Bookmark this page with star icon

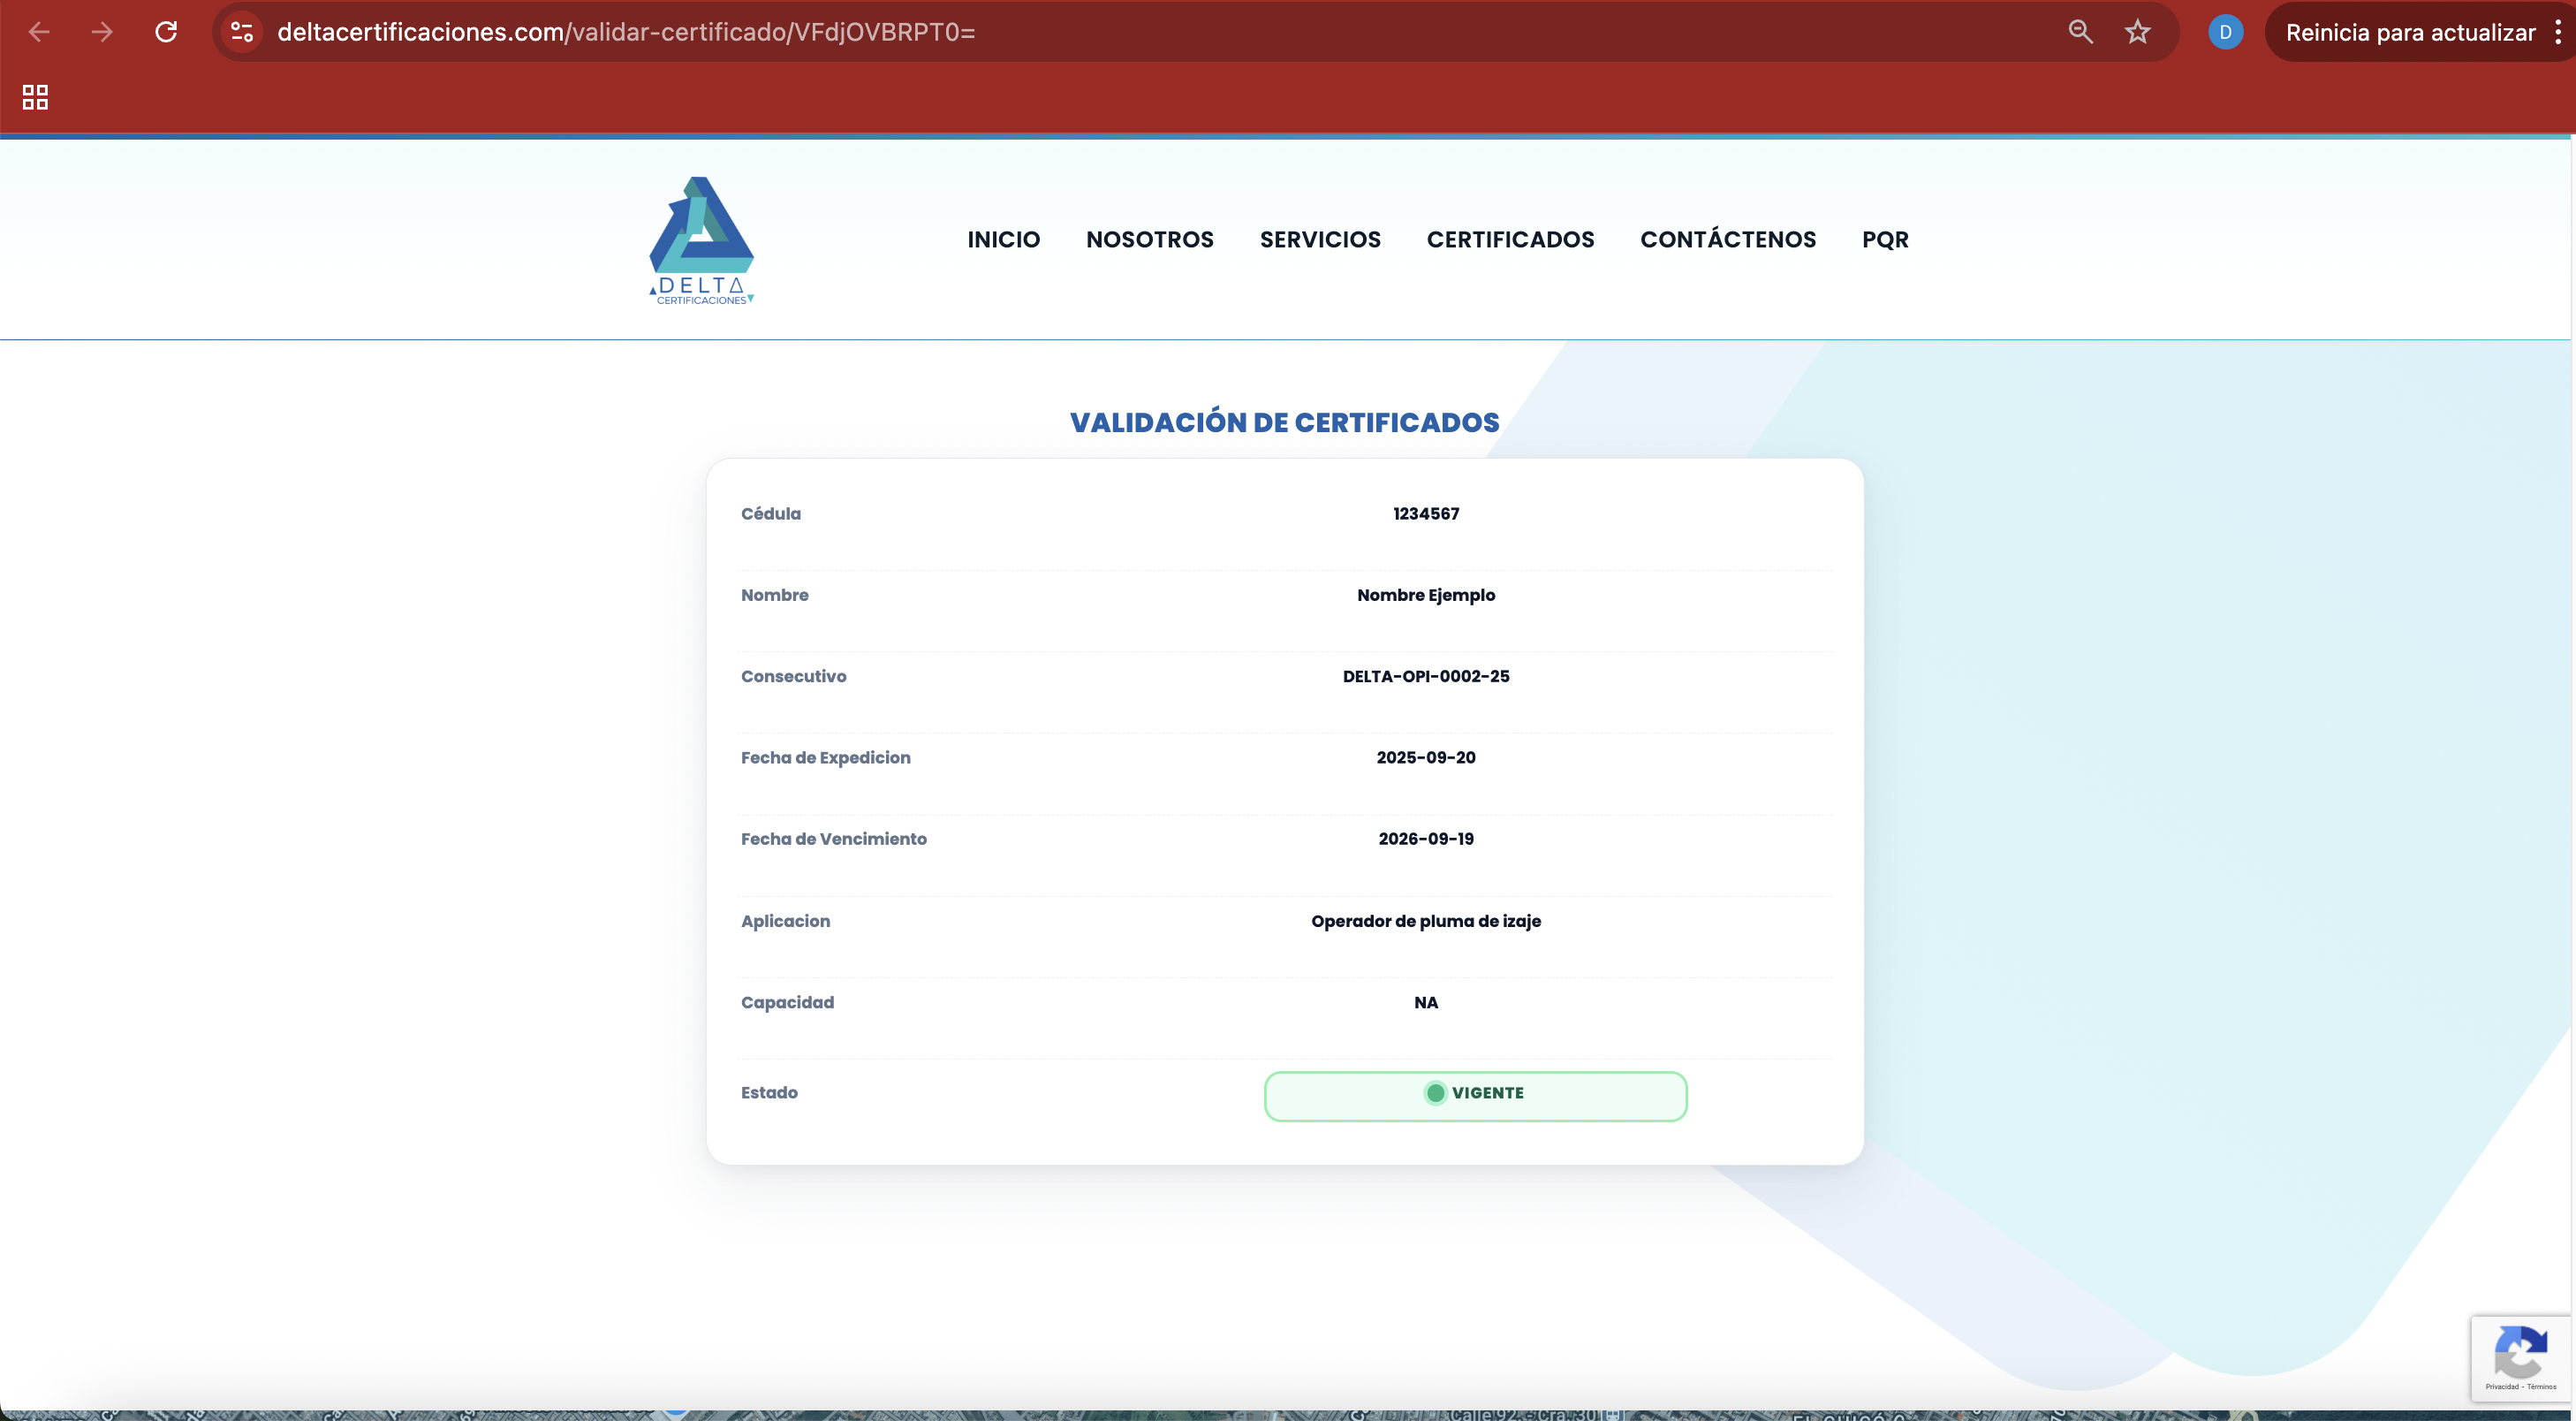coord(2138,32)
